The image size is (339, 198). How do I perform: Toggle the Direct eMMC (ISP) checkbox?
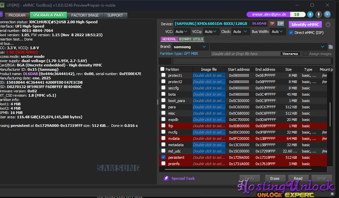(291, 32)
